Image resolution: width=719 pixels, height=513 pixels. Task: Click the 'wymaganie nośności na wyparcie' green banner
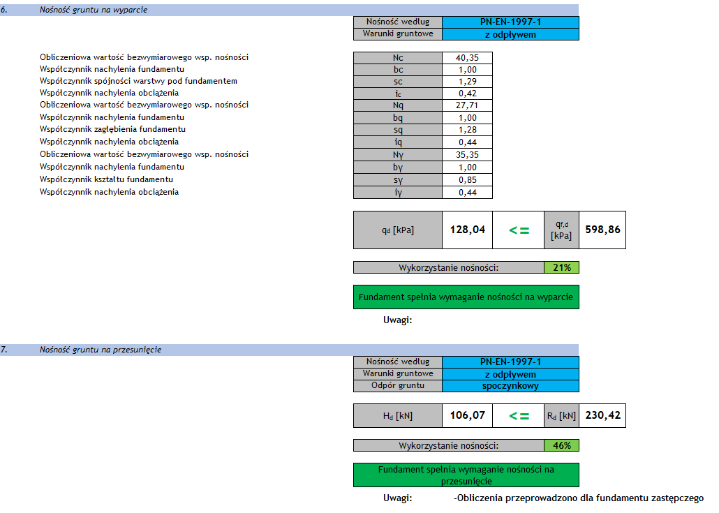[x=466, y=297]
